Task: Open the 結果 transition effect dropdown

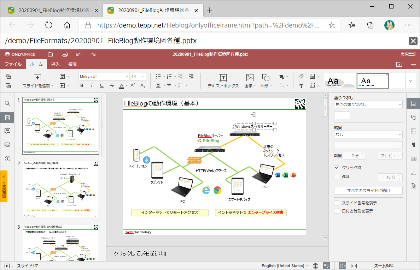Action: [368, 134]
